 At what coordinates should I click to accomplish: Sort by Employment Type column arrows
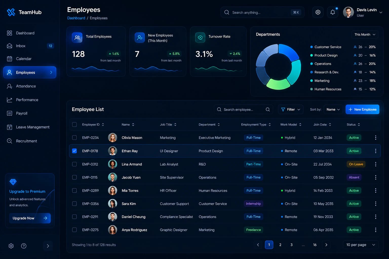(x=270, y=125)
